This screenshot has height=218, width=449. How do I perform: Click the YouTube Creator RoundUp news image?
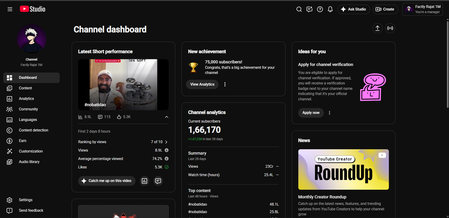[343, 169]
